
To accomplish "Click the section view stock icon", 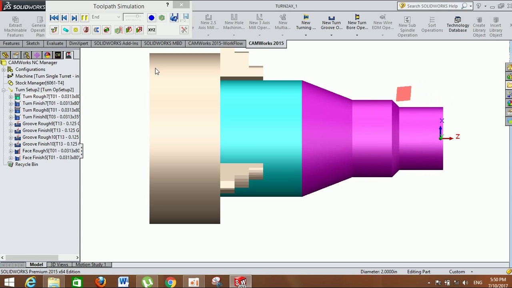I will click(118, 30).
